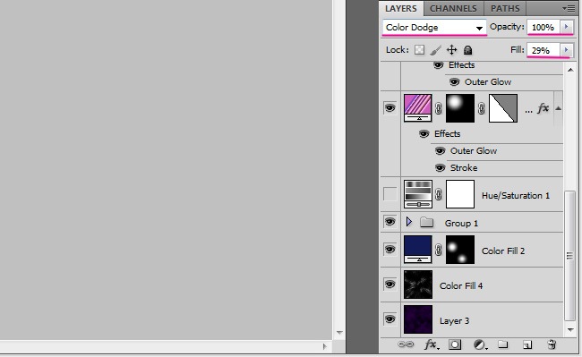This screenshot has width=582, height=357.
Task: Select the 'Color Fill 2' layer name
Action: (503, 251)
